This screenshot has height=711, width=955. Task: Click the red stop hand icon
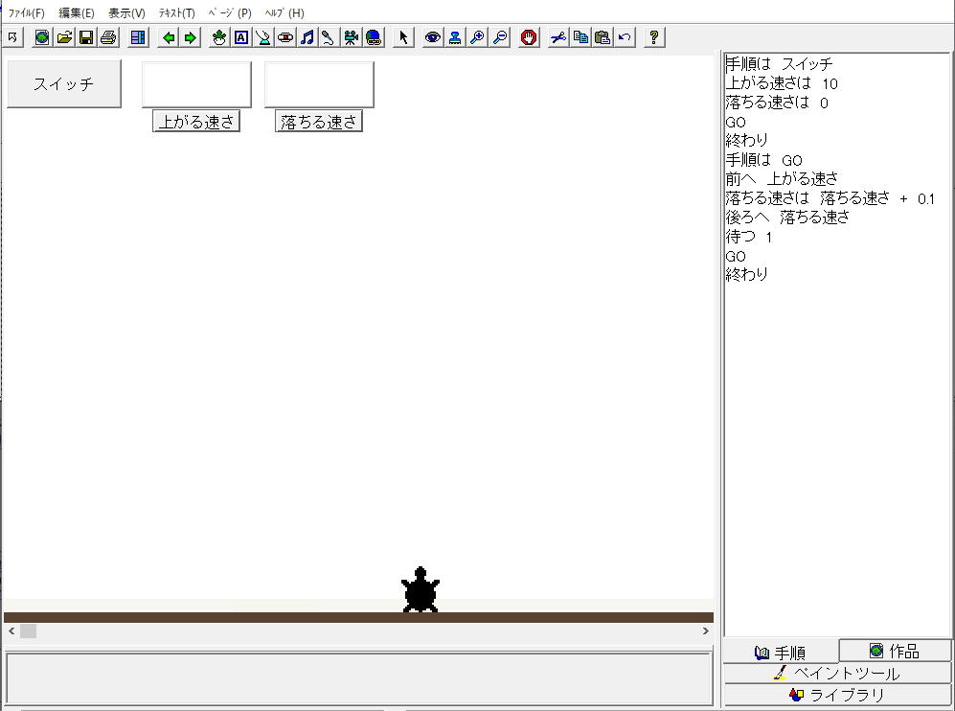(529, 37)
